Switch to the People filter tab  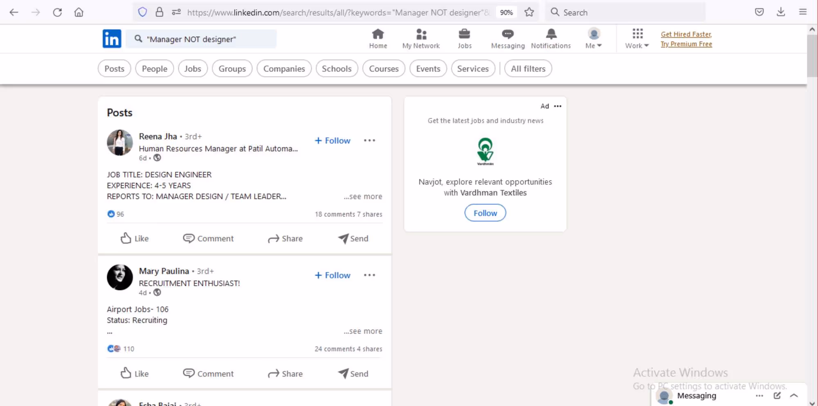coord(154,68)
